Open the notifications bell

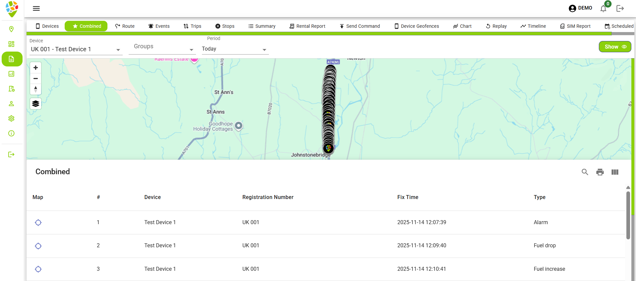(x=603, y=9)
